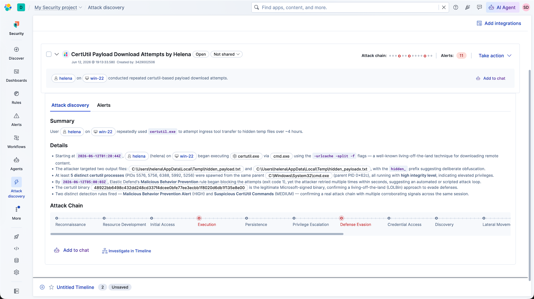Screen dimensions: 534x299
Task: Click the Attack Chain horizontal scrollbar
Action: tap(197, 234)
